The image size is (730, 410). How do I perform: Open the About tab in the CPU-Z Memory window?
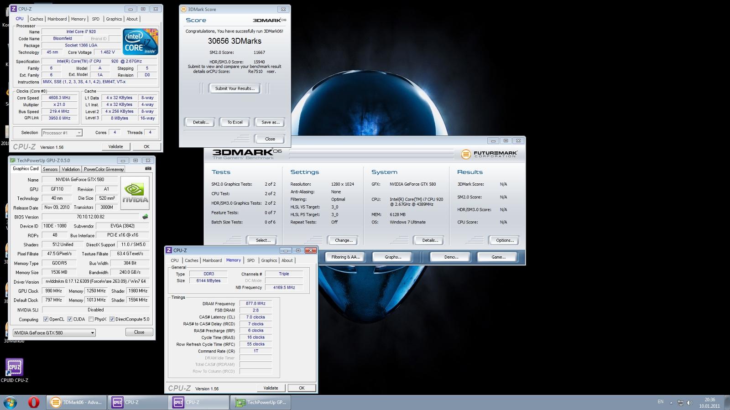(x=287, y=260)
